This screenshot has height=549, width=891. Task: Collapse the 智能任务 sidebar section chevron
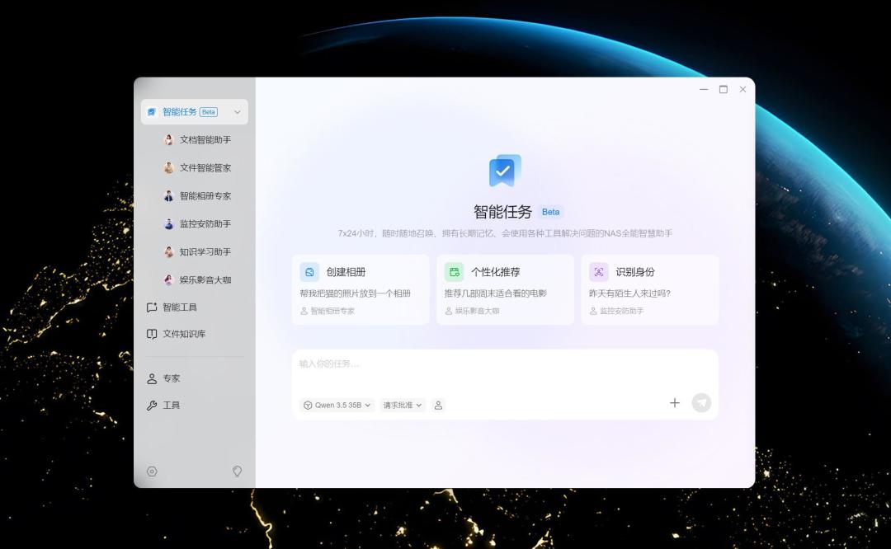238,112
